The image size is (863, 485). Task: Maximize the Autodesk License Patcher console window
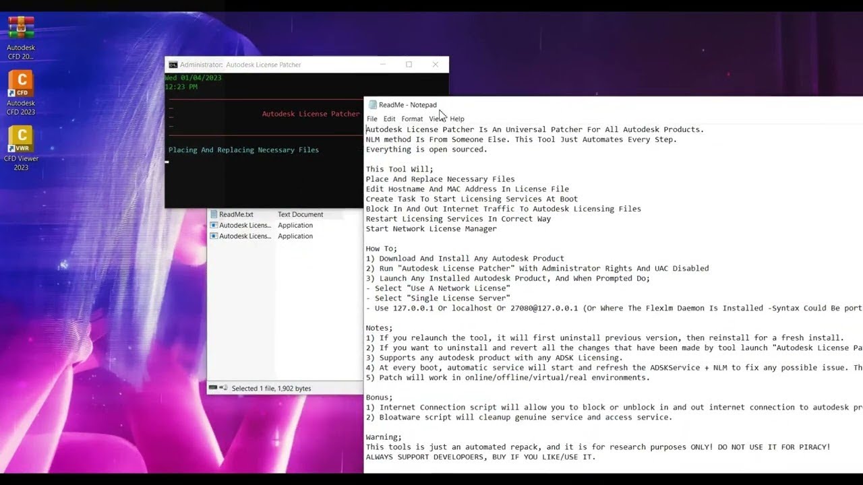[409, 65]
